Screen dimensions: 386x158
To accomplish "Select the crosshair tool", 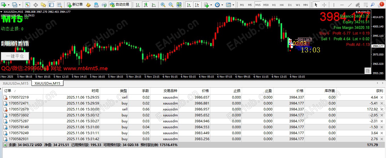I will 324,5.
